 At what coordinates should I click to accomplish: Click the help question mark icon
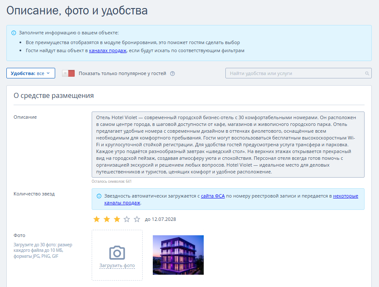(172, 73)
